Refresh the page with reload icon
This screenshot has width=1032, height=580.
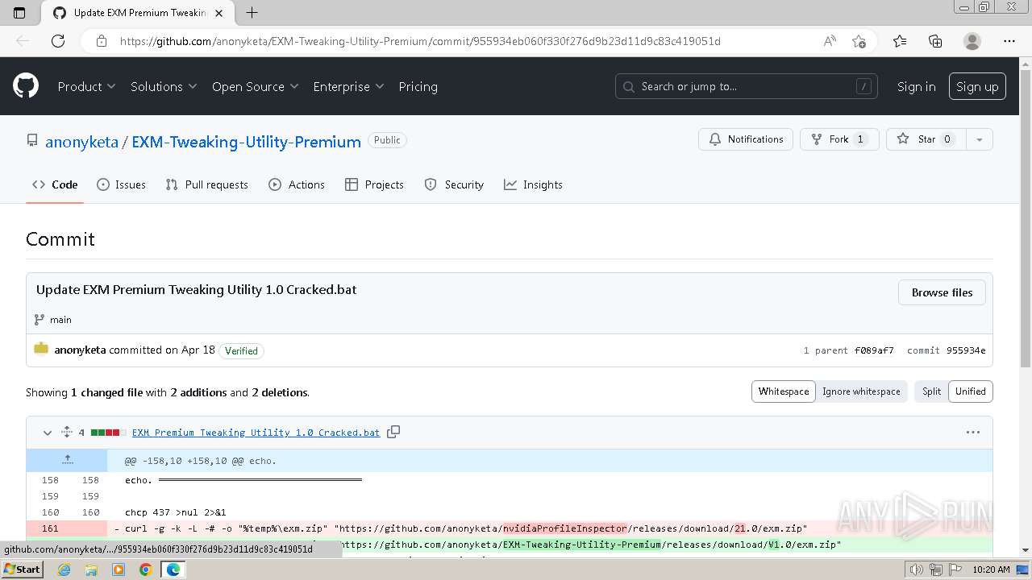[58, 41]
